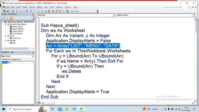The height and width of the screenshot is (112, 199).
Task: Close the Project - VBAProject panel
Action: click(33, 15)
